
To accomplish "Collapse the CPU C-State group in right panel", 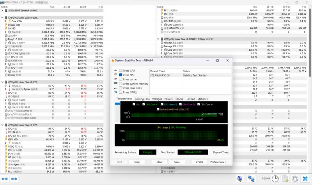I will (x=158, y=39).
